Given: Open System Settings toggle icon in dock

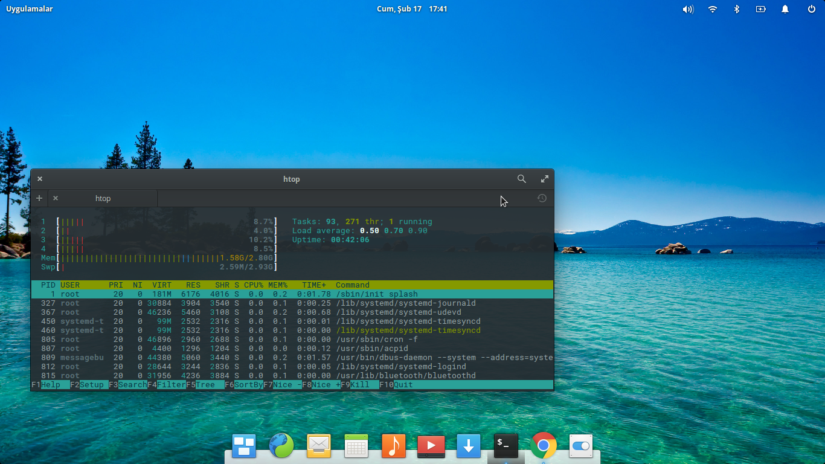Looking at the screenshot, I should click(x=580, y=446).
